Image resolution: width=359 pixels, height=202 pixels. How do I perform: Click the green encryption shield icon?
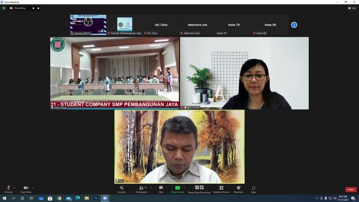4,8
